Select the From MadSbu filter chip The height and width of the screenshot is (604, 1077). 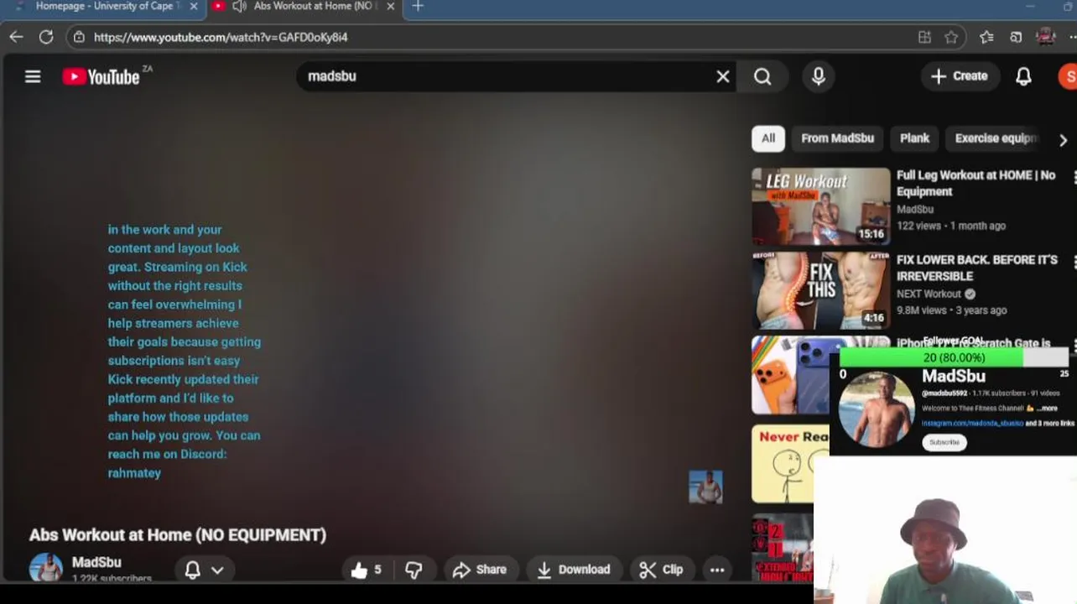[x=837, y=138]
